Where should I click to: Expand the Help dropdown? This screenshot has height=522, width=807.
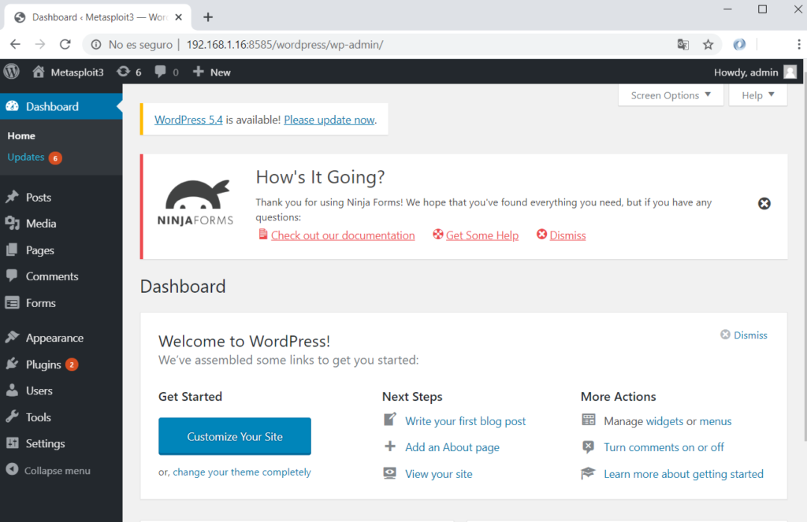[757, 95]
